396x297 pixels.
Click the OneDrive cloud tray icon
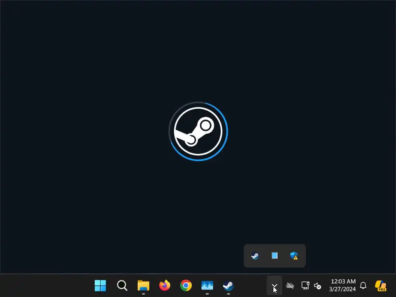click(290, 286)
